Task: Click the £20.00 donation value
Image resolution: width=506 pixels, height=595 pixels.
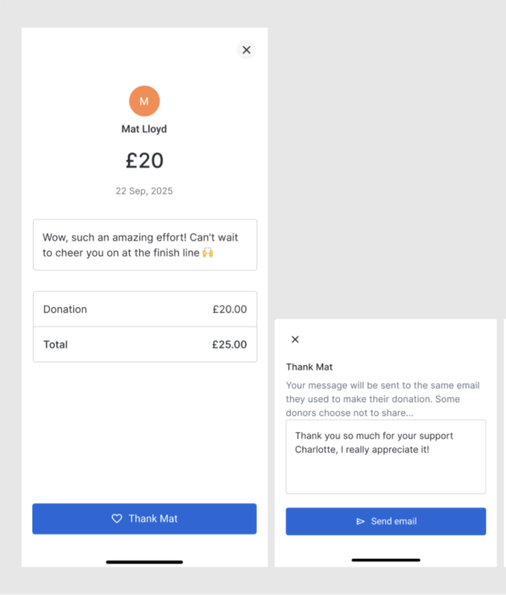Action: click(x=230, y=309)
